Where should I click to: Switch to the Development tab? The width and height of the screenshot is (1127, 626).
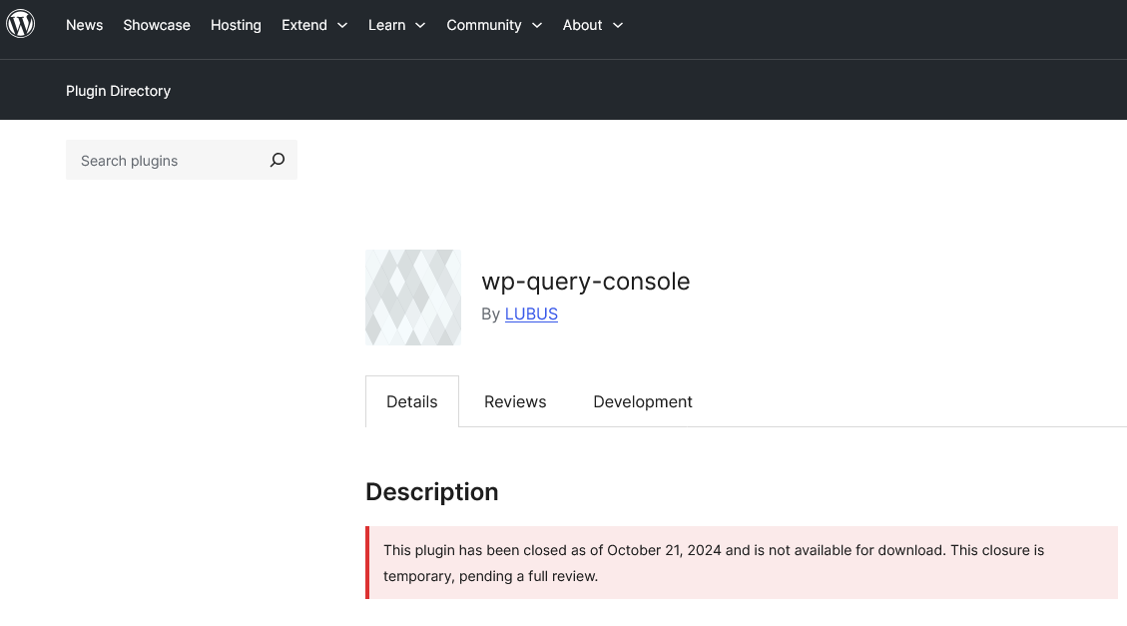[643, 401]
